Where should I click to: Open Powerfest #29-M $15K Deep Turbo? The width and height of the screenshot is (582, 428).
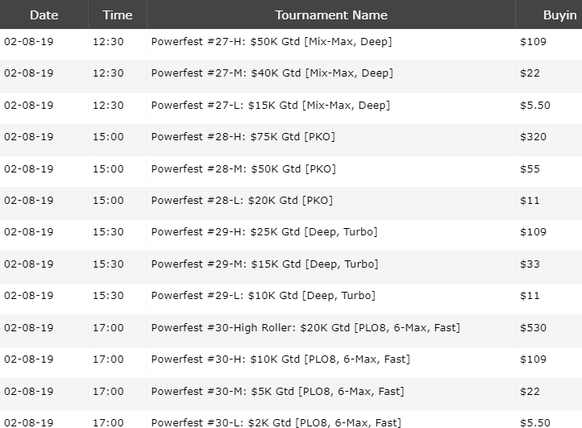point(264,264)
